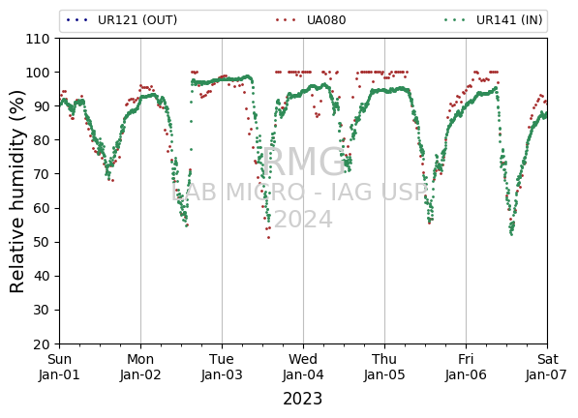Click the 20 y-axis tick label
This screenshot has height=418, width=578.
42,344
